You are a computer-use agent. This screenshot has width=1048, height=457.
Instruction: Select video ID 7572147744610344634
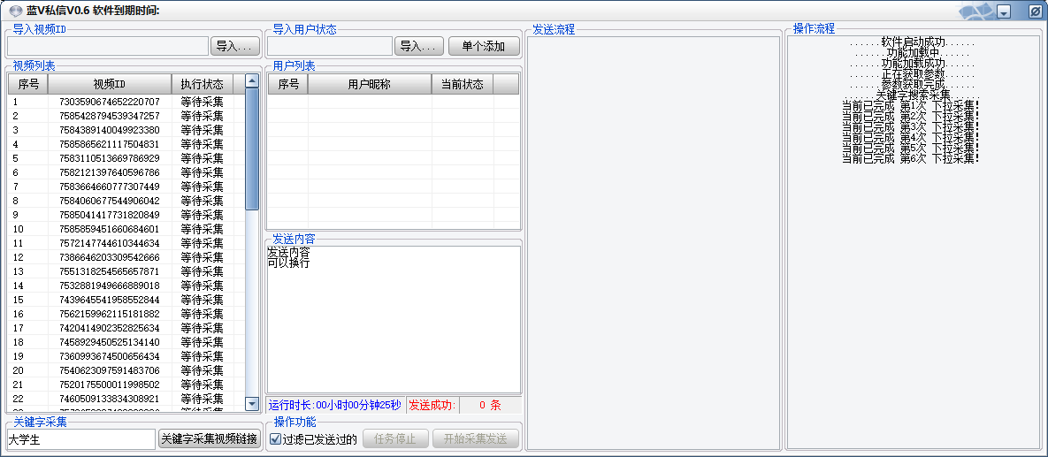pyautogui.click(x=110, y=243)
